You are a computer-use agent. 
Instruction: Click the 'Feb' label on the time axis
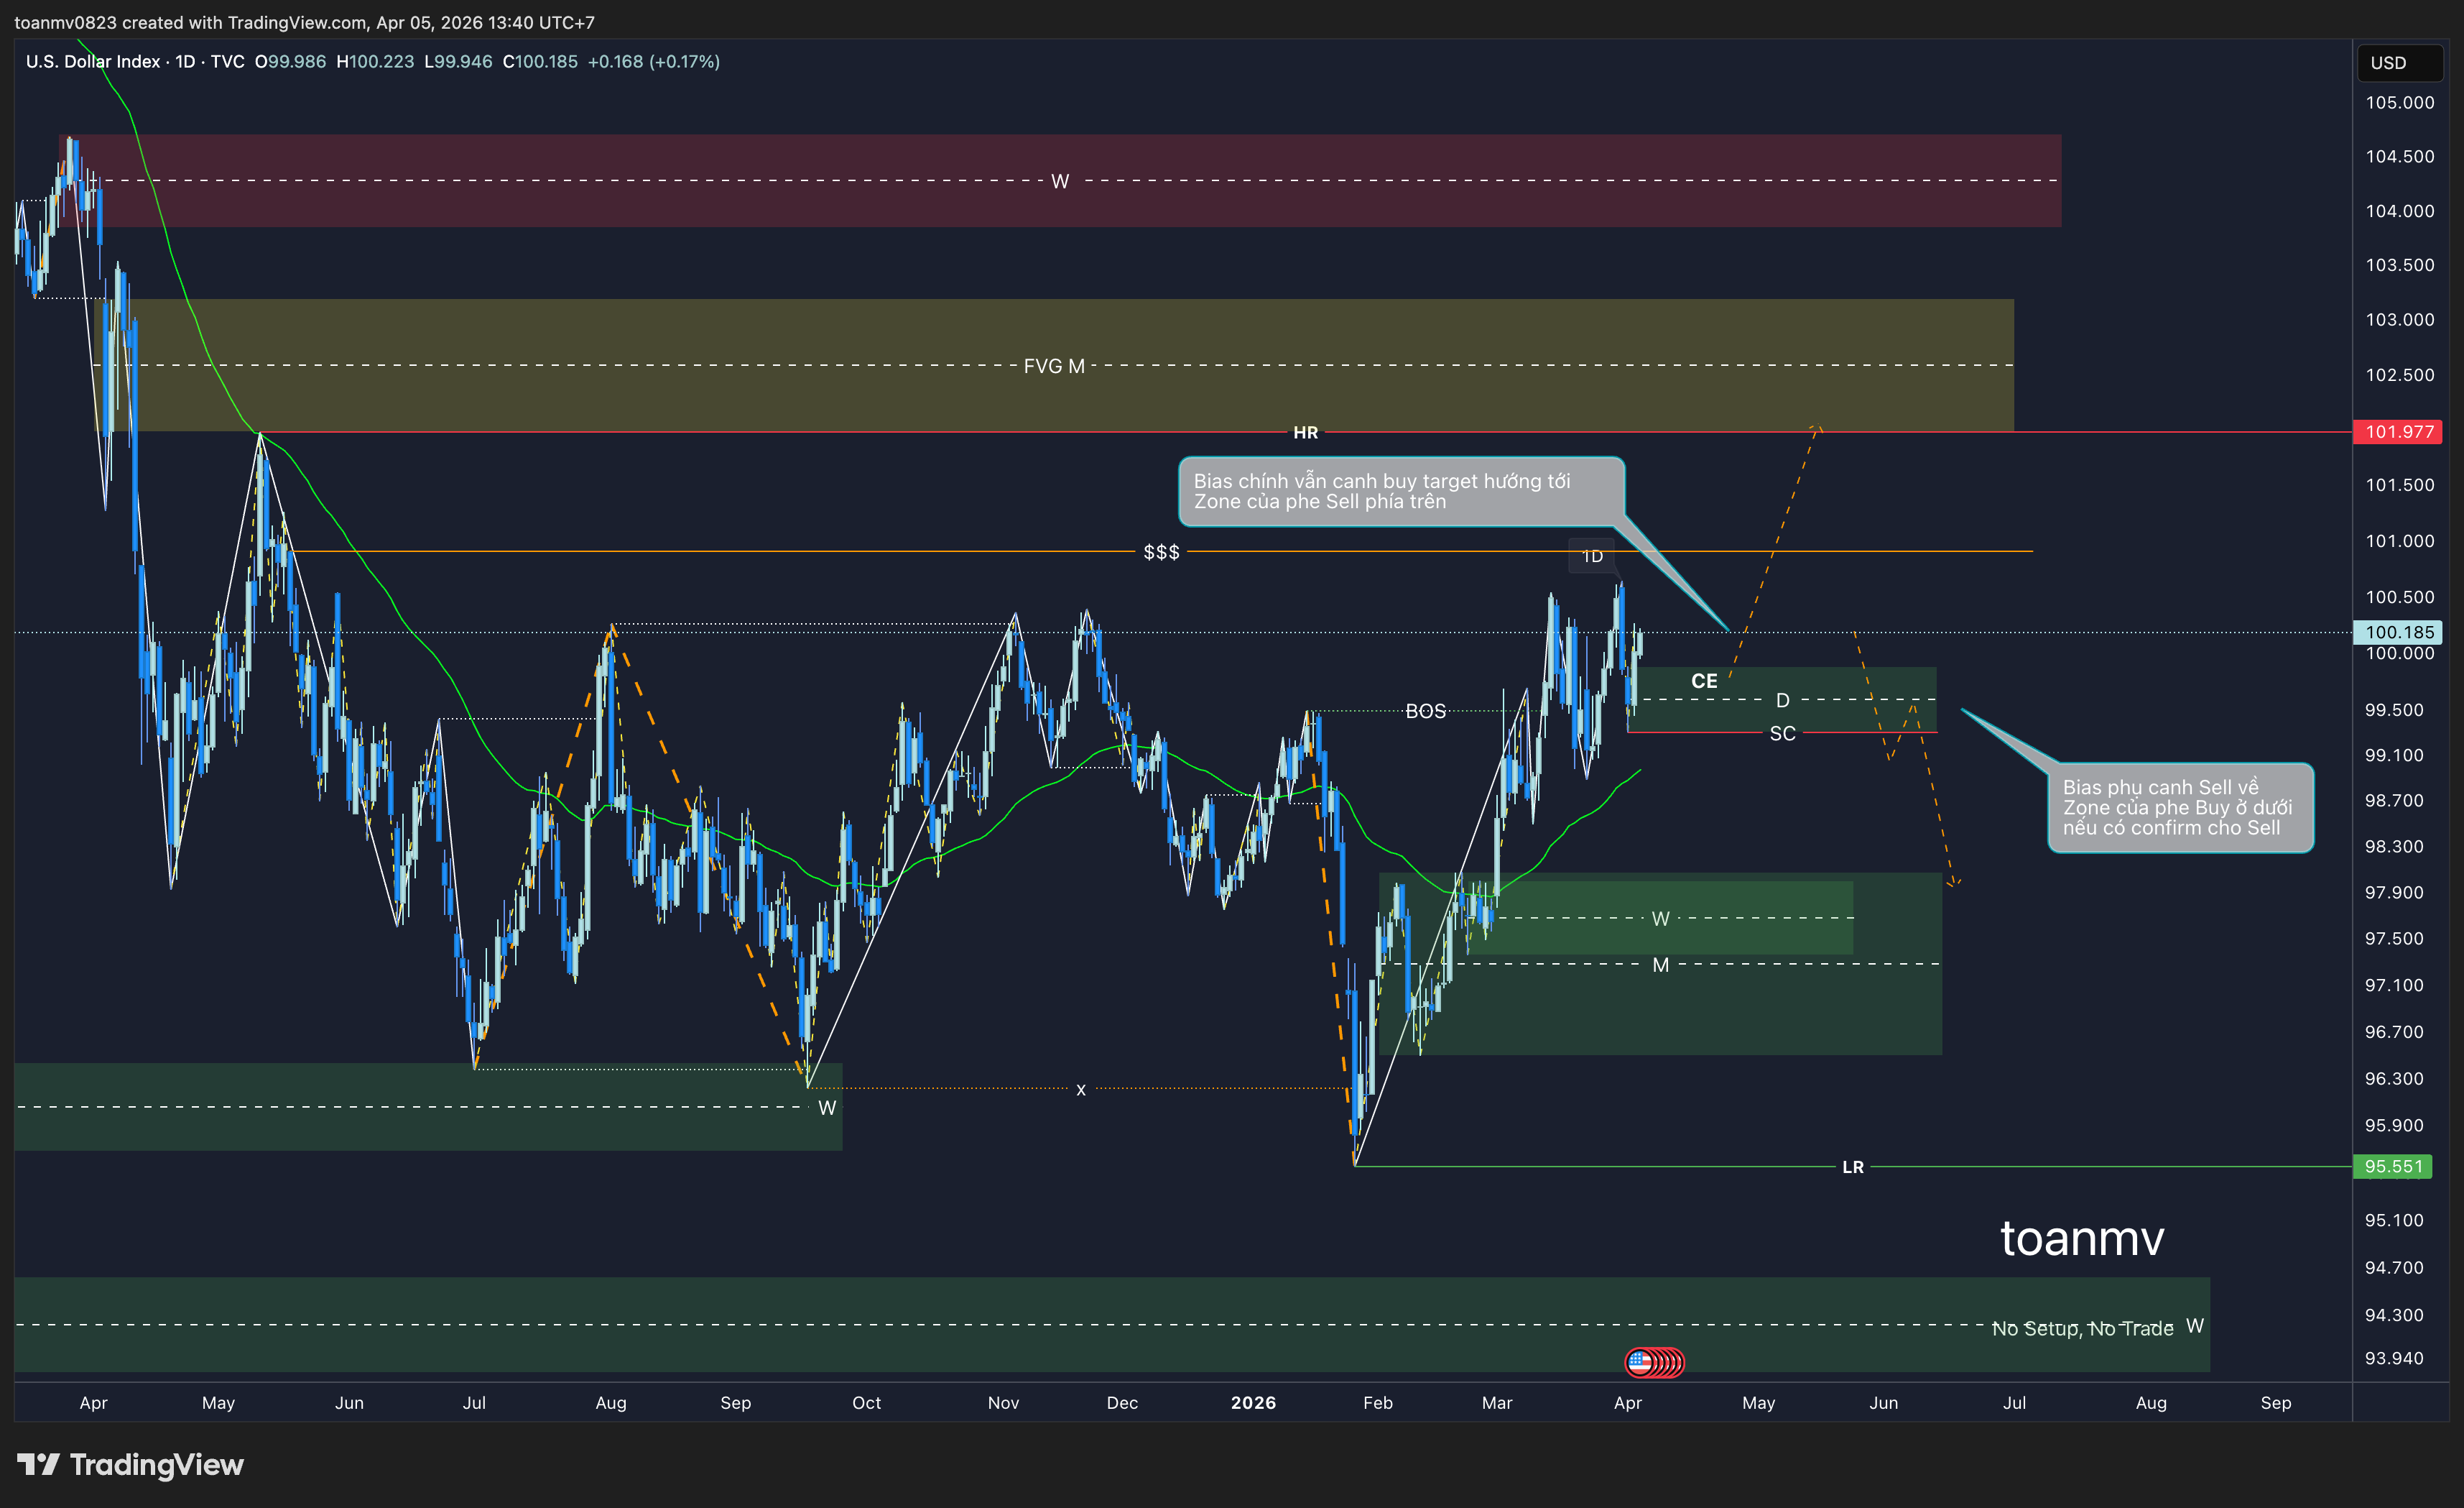(x=1377, y=1402)
